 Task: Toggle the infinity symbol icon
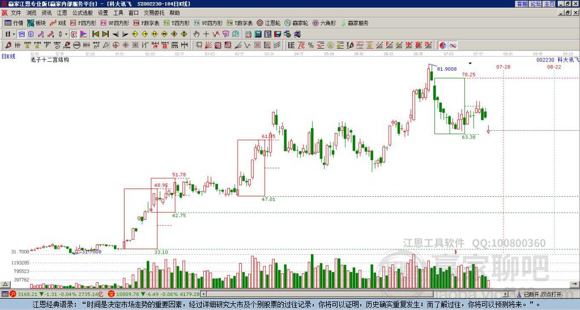tap(453, 45)
